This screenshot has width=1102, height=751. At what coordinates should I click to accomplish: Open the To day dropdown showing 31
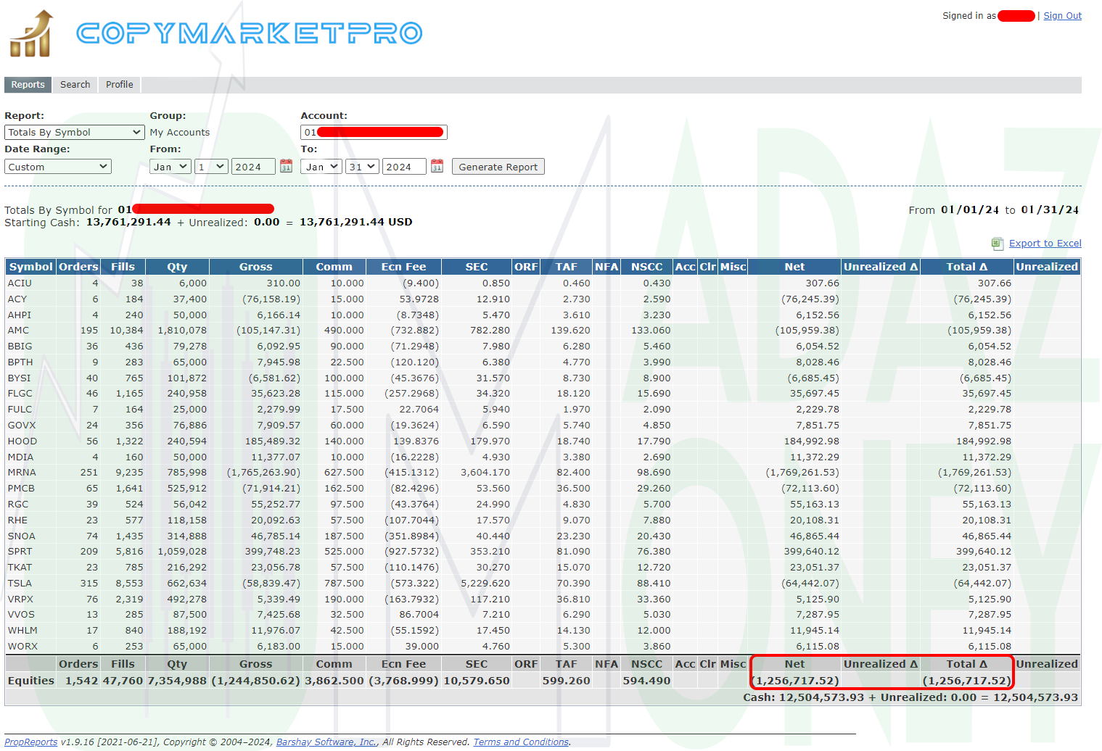362,167
